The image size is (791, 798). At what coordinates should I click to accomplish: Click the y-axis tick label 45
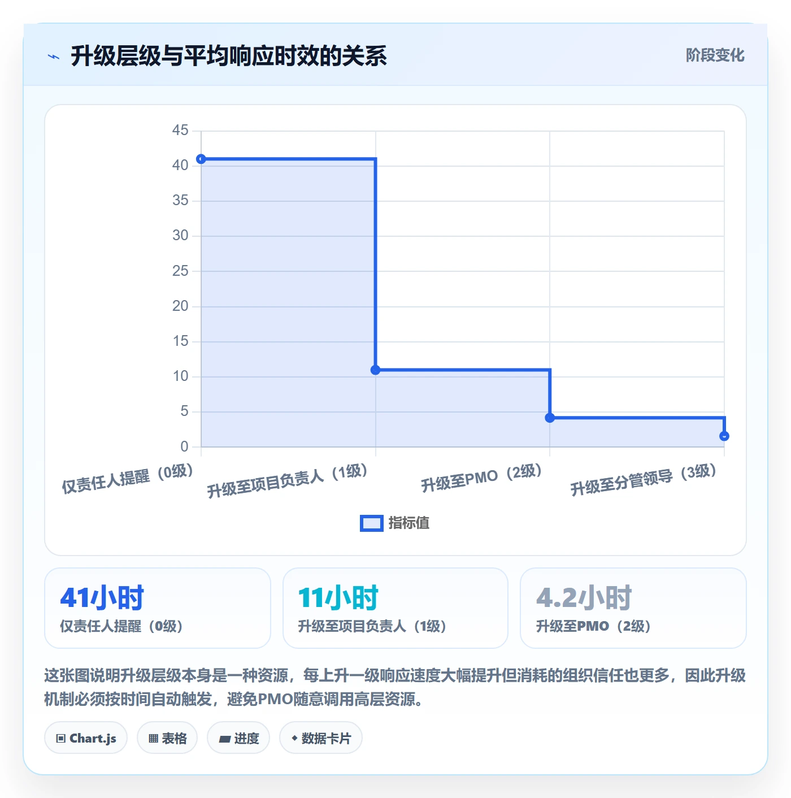tap(180, 131)
